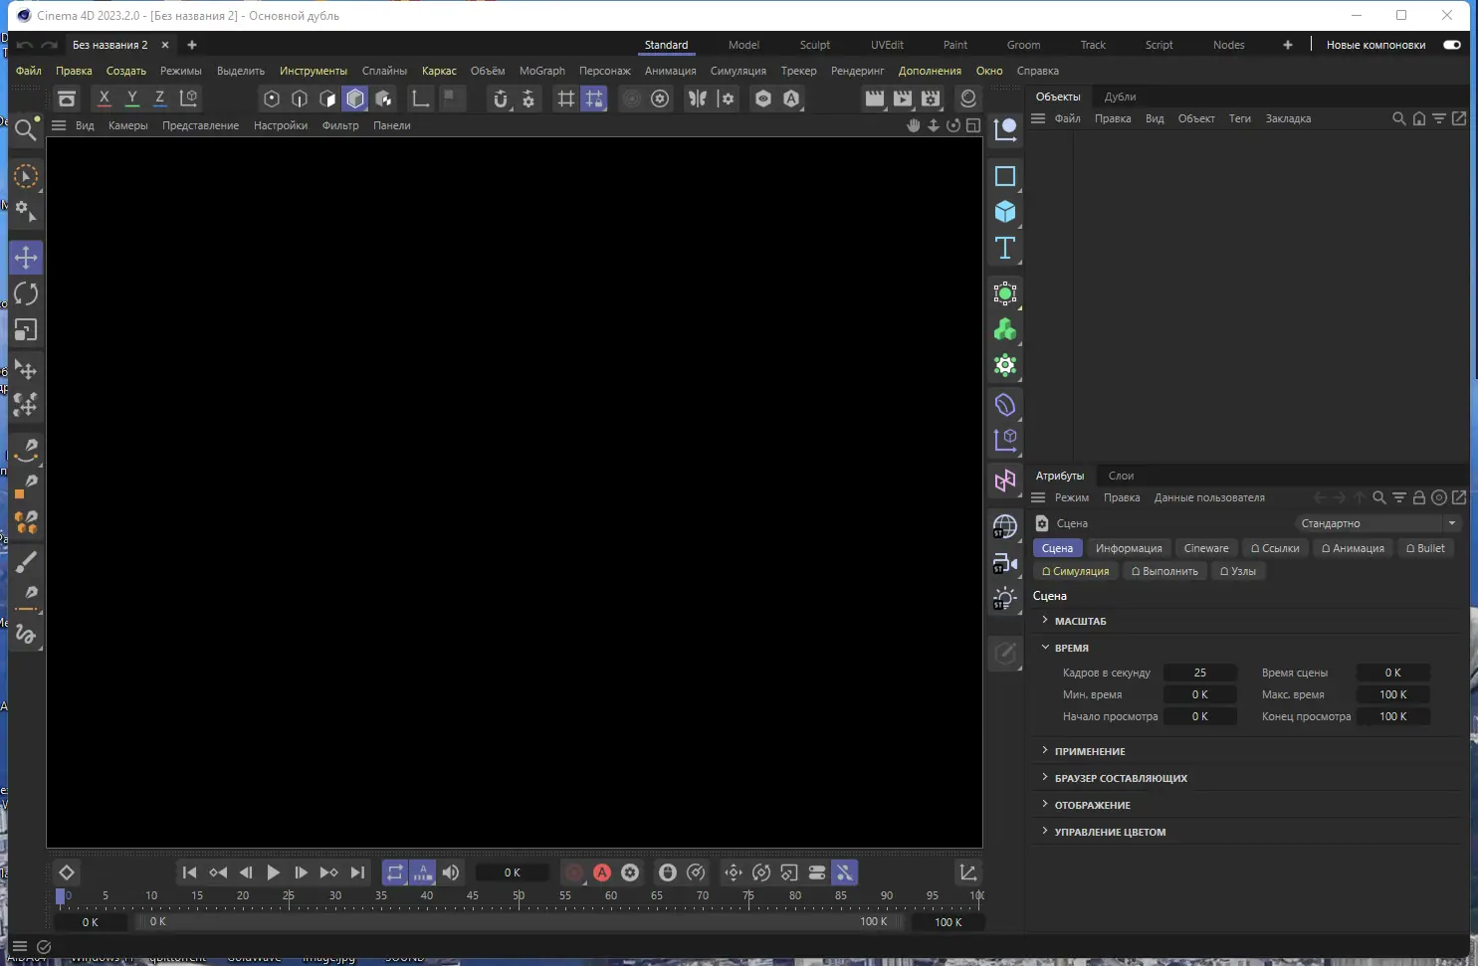
Task: Open the Информация attribute tab
Action: (x=1129, y=548)
